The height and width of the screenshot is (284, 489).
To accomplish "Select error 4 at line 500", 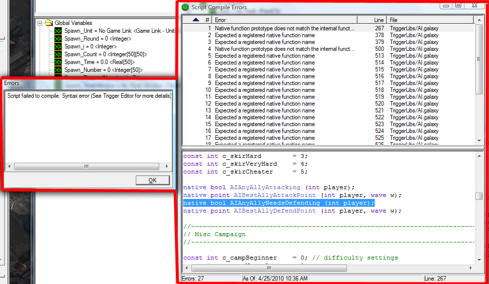I will tap(328, 49).
